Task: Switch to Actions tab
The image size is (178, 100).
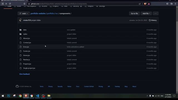Action: [x=43, y=6]
